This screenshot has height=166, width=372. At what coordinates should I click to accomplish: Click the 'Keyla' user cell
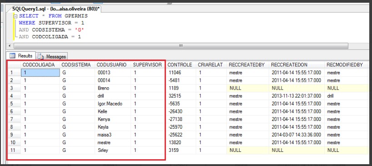[x=113, y=127]
